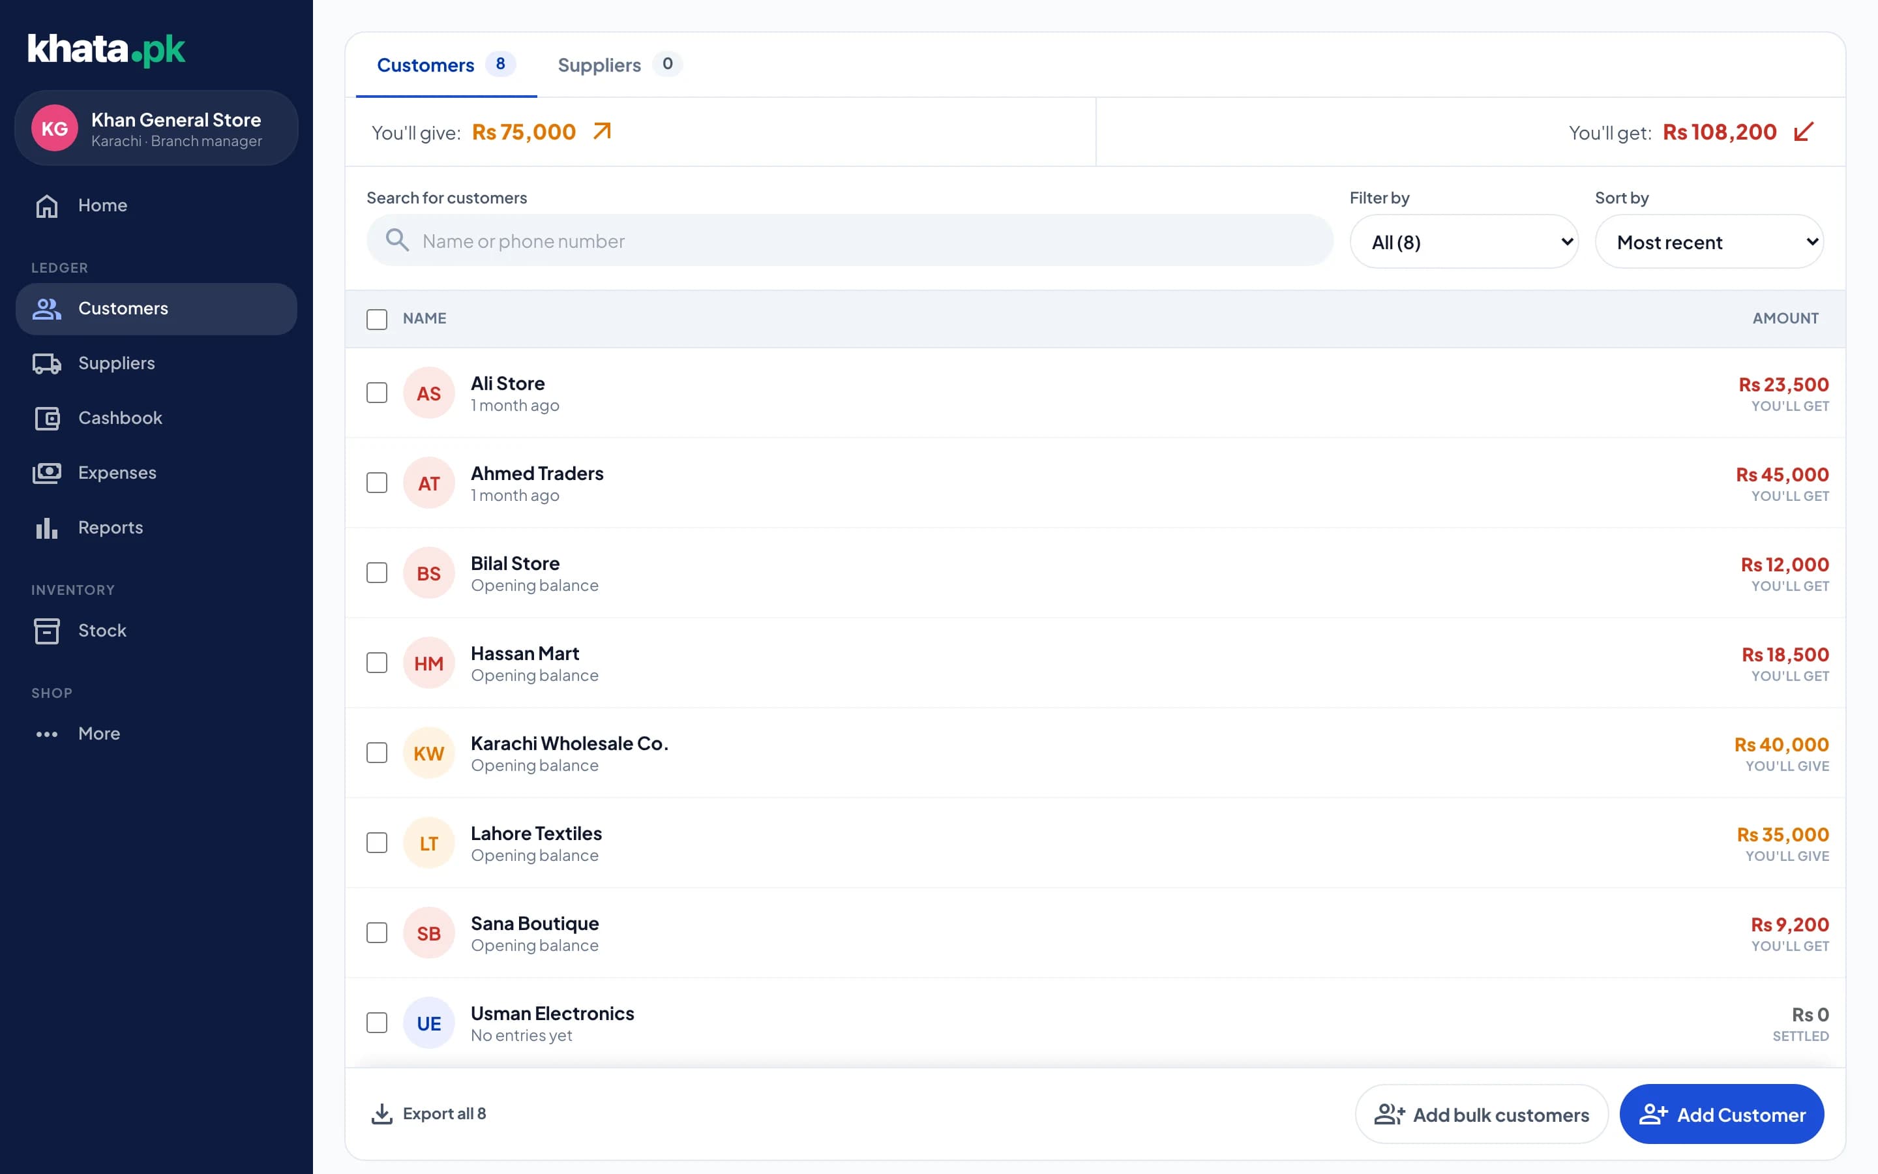Click the KW avatar for Karachi Wholesale

click(x=428, y=753)
